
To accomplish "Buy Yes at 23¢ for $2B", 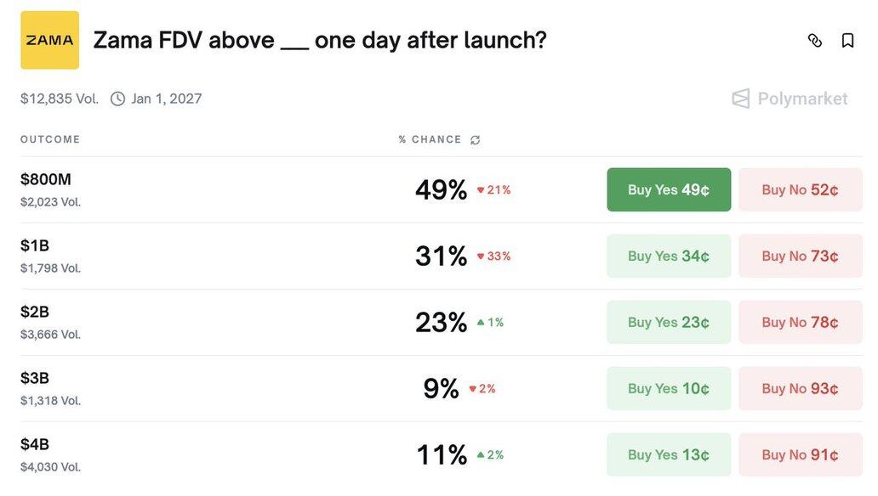I will (x=669, y=322).
